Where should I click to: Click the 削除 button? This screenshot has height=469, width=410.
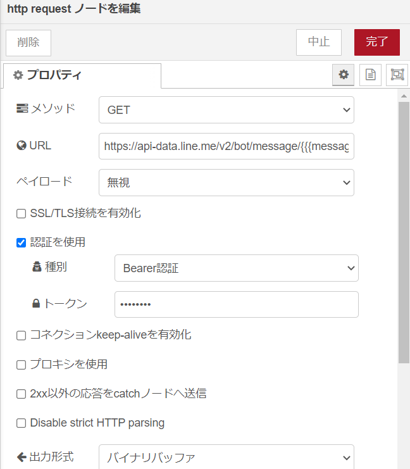pyautogui.click(x=28, y=43)
